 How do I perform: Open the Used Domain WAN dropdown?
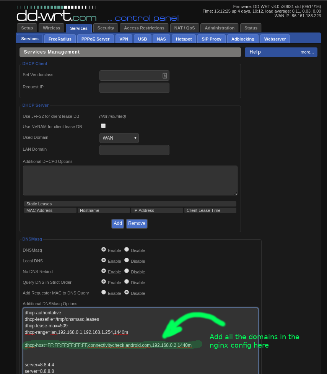(119, 138)
